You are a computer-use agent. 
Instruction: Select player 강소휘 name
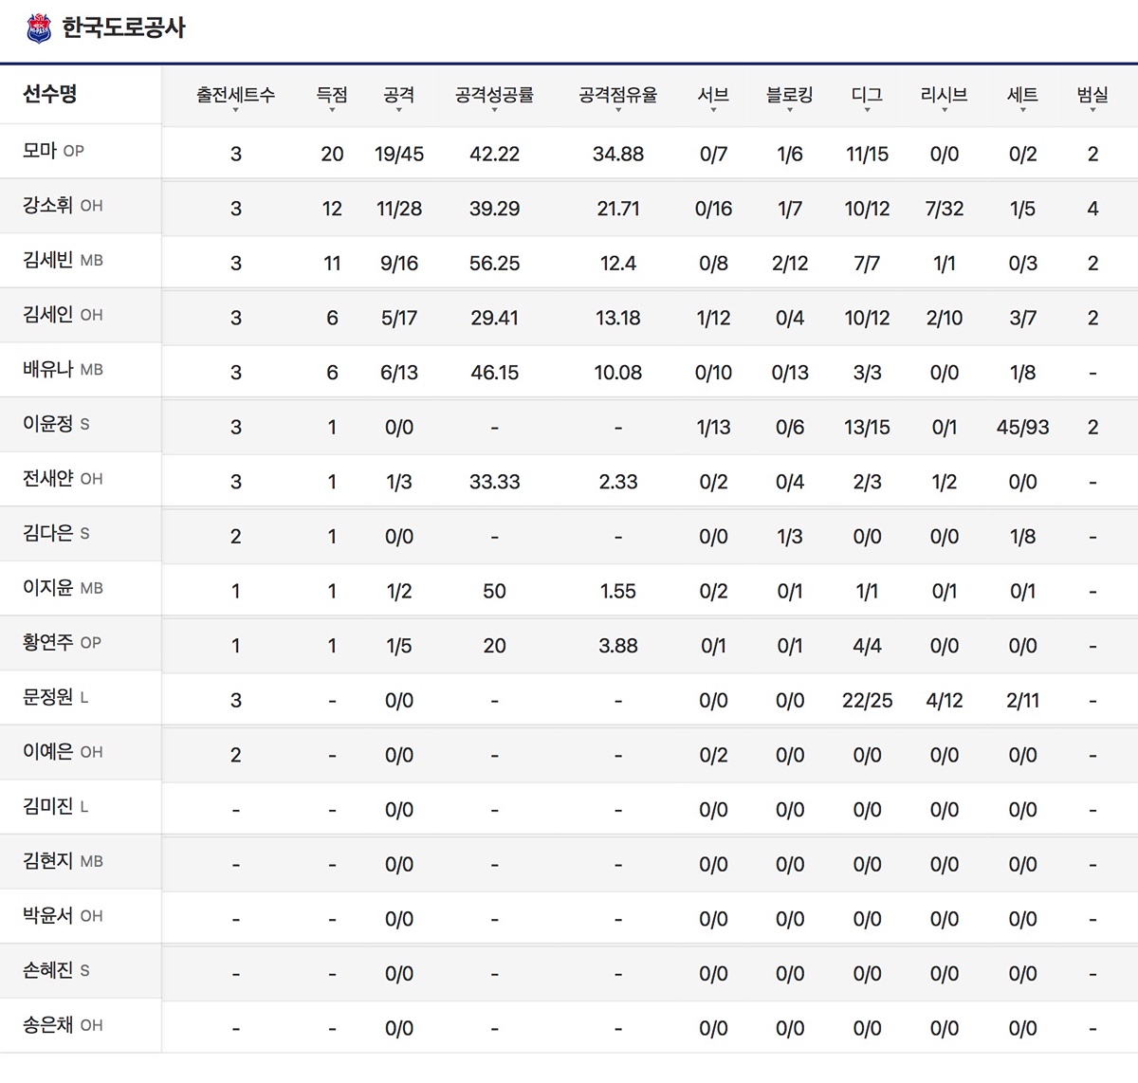pos(48,205)
